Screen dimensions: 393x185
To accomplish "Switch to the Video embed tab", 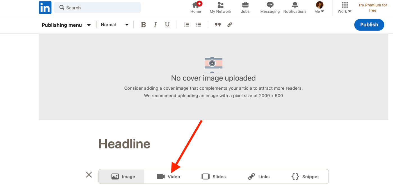I will [169, 177].
